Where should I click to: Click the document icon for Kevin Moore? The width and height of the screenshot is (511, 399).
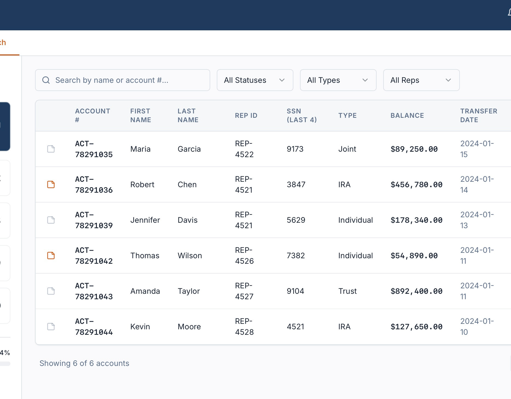pyautogui.click(x=51, y=327)
